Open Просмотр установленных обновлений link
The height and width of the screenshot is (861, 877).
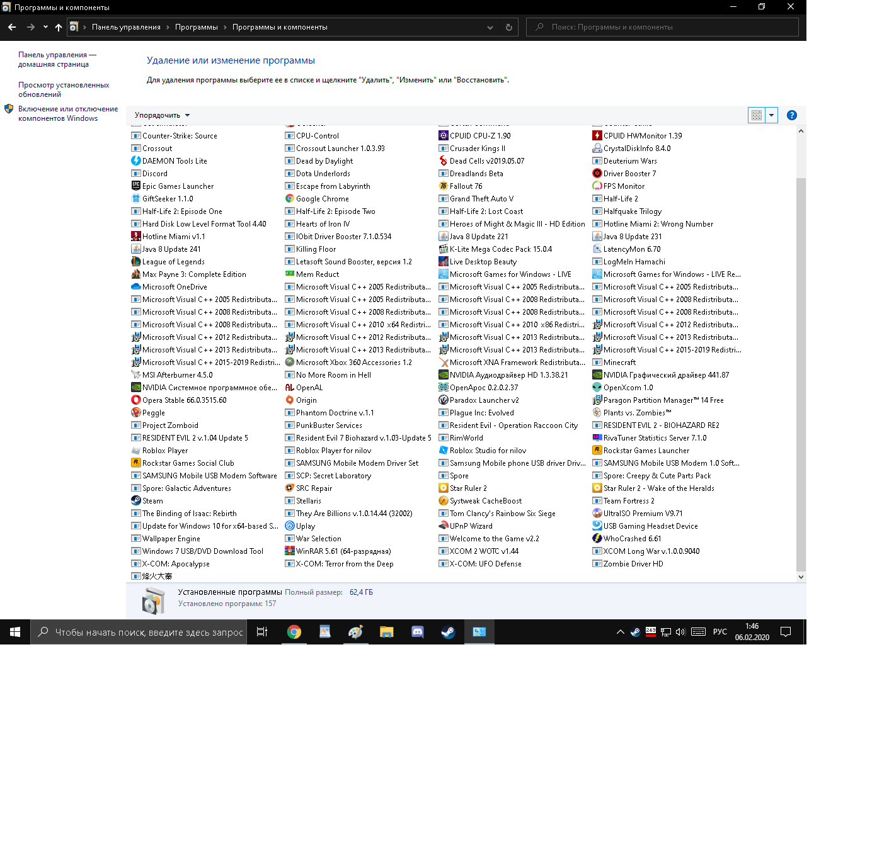click(x=64, y=89)
